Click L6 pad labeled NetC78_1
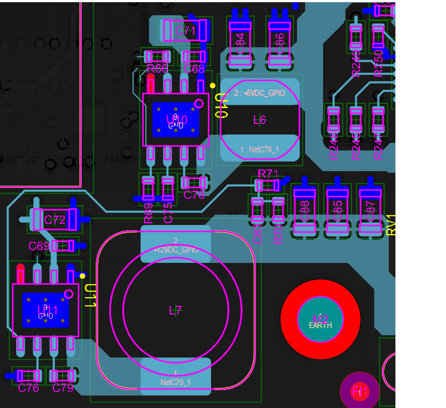 [x=259, y=148]
